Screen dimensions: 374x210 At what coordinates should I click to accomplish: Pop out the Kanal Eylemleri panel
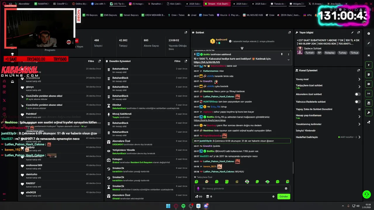click(x=359, y=70)
